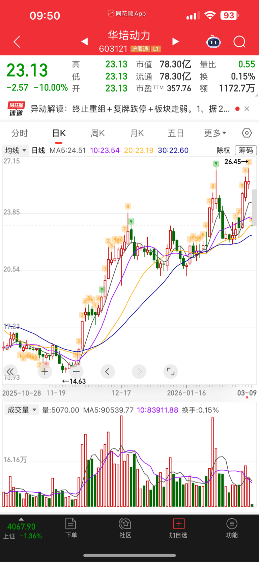Expand chart to fullscreen icon

171,372
